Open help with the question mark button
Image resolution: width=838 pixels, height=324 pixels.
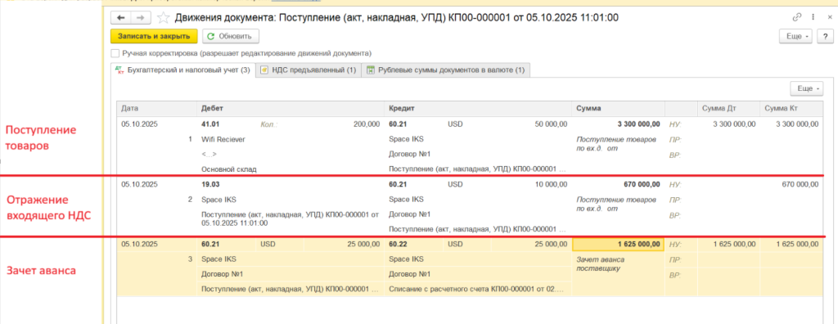pyautogui.click(x=825, y=36)
